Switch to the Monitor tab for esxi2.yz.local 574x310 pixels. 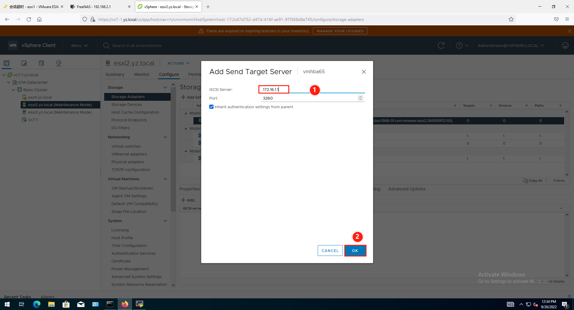pos(142,74)
